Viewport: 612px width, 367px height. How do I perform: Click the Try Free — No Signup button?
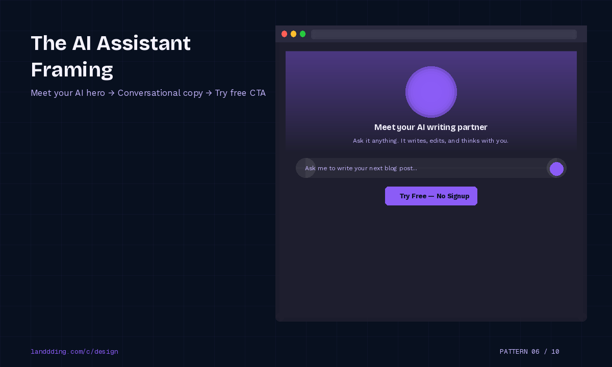coord(431,196)
